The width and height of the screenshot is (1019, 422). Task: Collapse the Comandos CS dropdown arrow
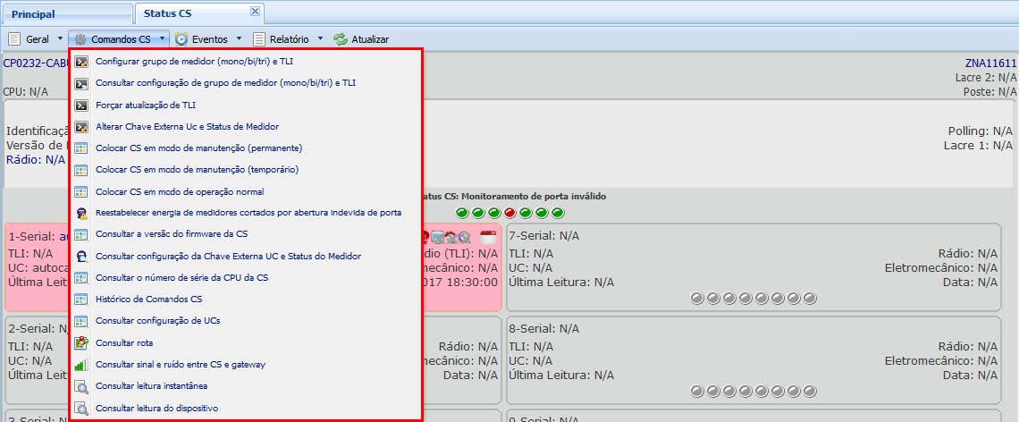click(x=162, y=39)
